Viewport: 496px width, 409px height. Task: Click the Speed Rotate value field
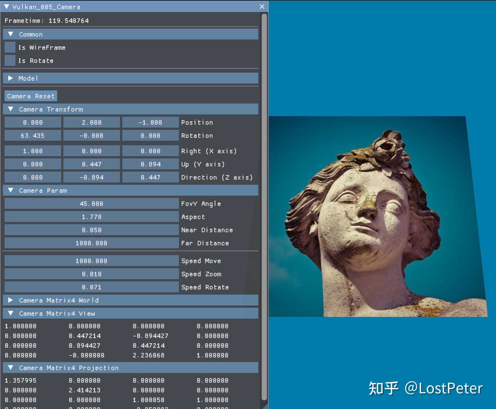tap(91, 287)
